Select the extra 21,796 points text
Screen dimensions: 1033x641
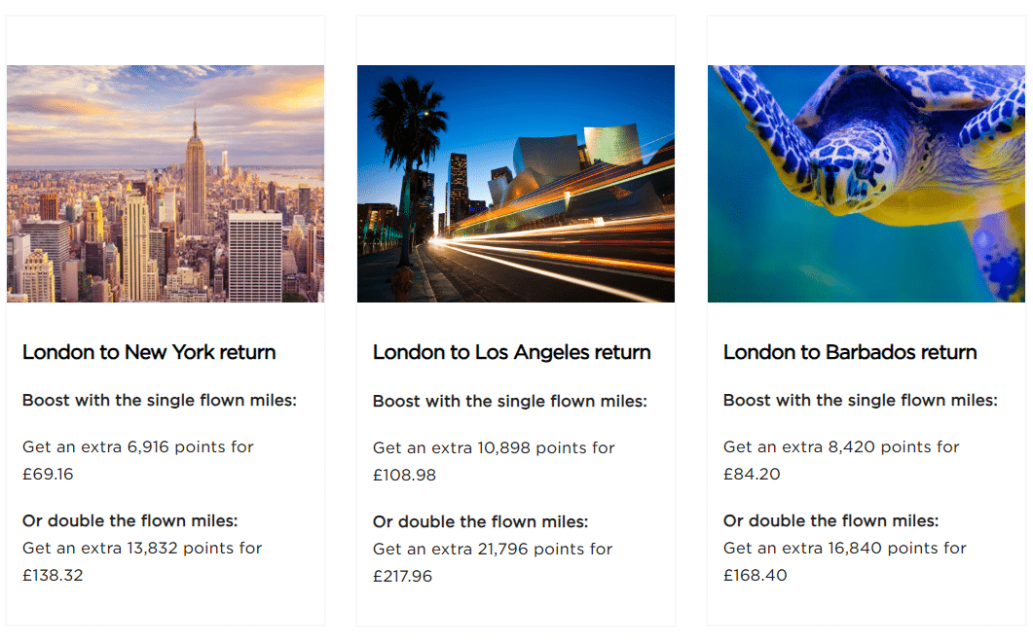[493, 550]
